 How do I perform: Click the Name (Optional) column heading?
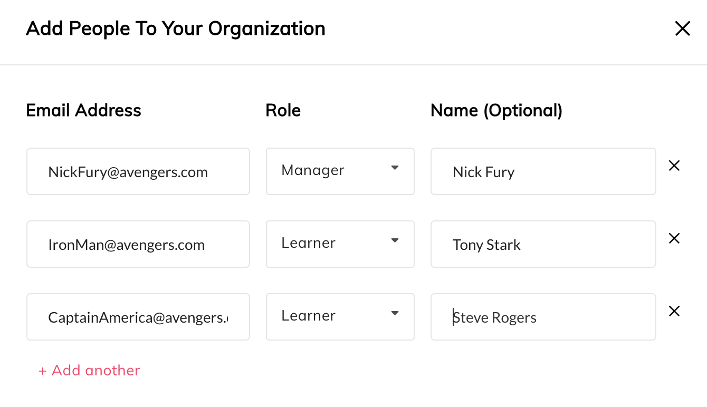tap(496, 110)
